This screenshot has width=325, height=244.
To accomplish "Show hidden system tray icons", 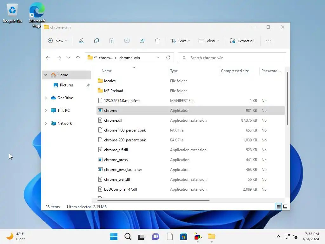I will pyautogui.click(x=278, y=236).
